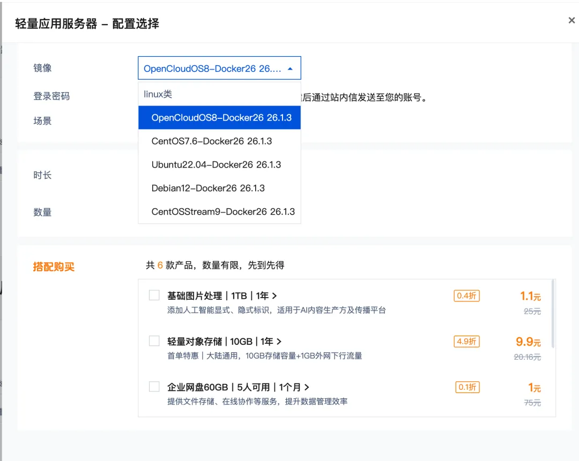Click the 镜像 field label

coord(42,68)
